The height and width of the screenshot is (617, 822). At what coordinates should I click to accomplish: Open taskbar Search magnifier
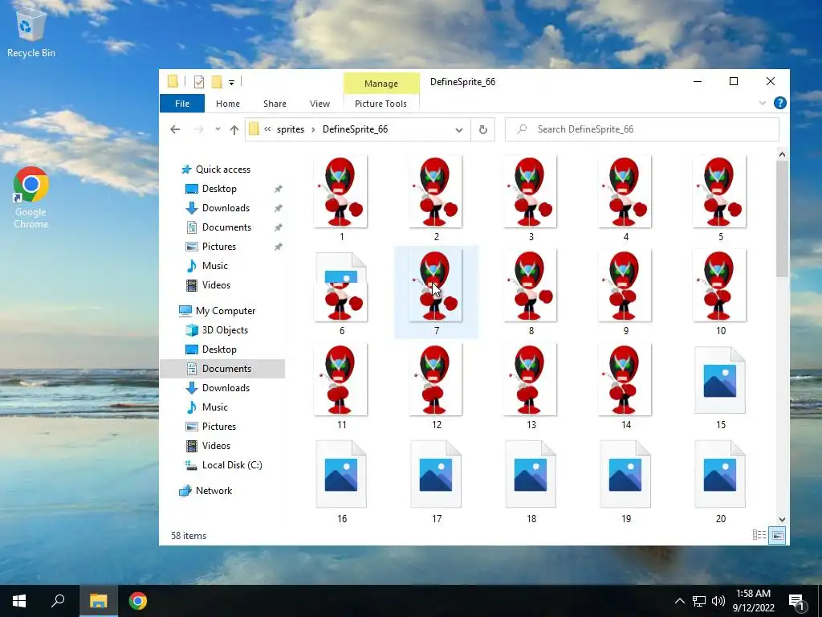point(58,601)
